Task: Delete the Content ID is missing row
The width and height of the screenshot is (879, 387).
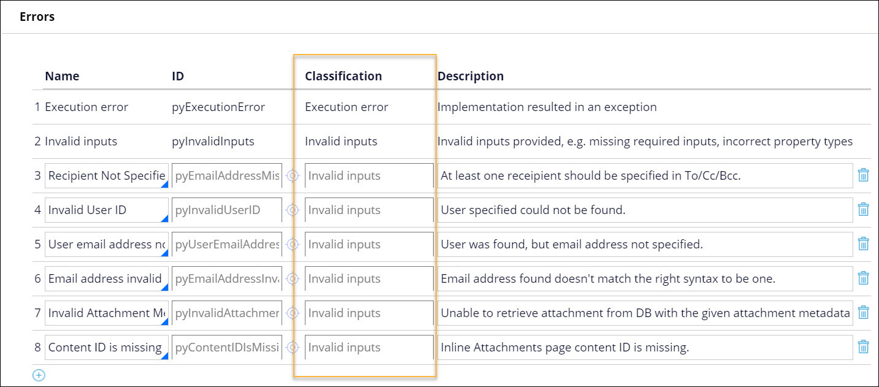Action: coord(863,347)
